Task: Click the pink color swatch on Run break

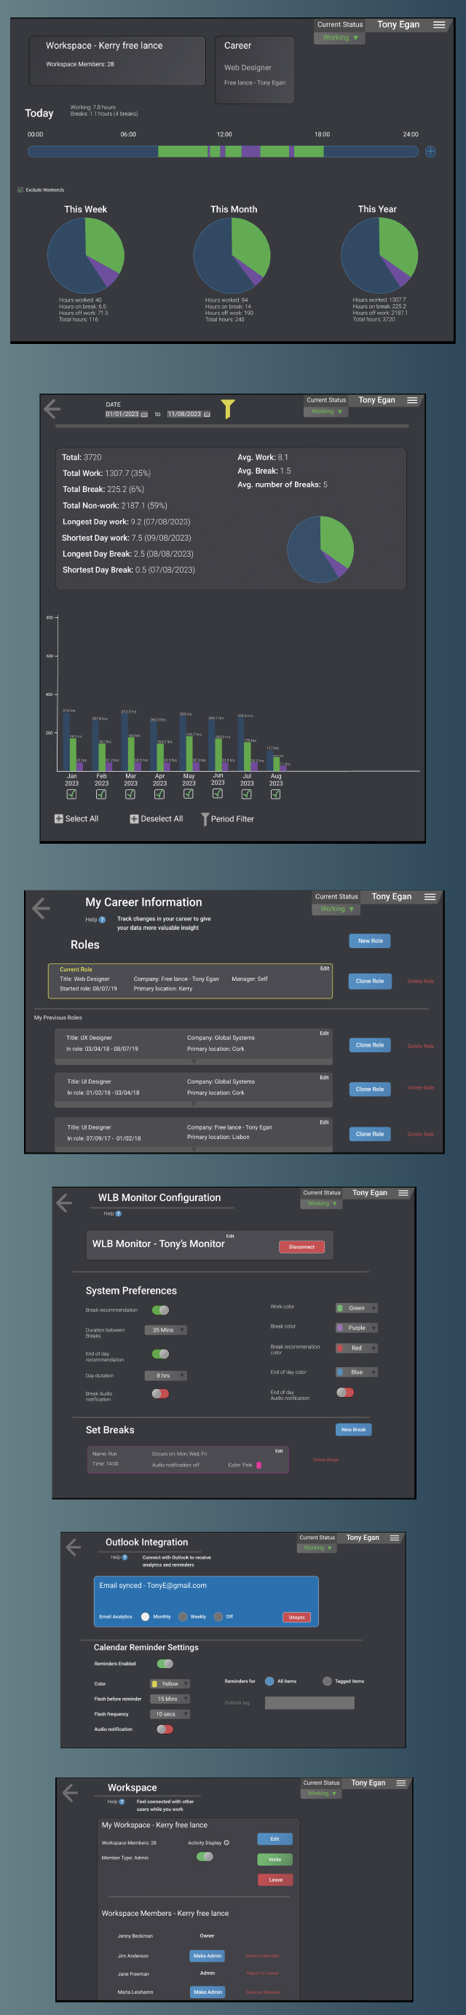Action: [258, 1465]
